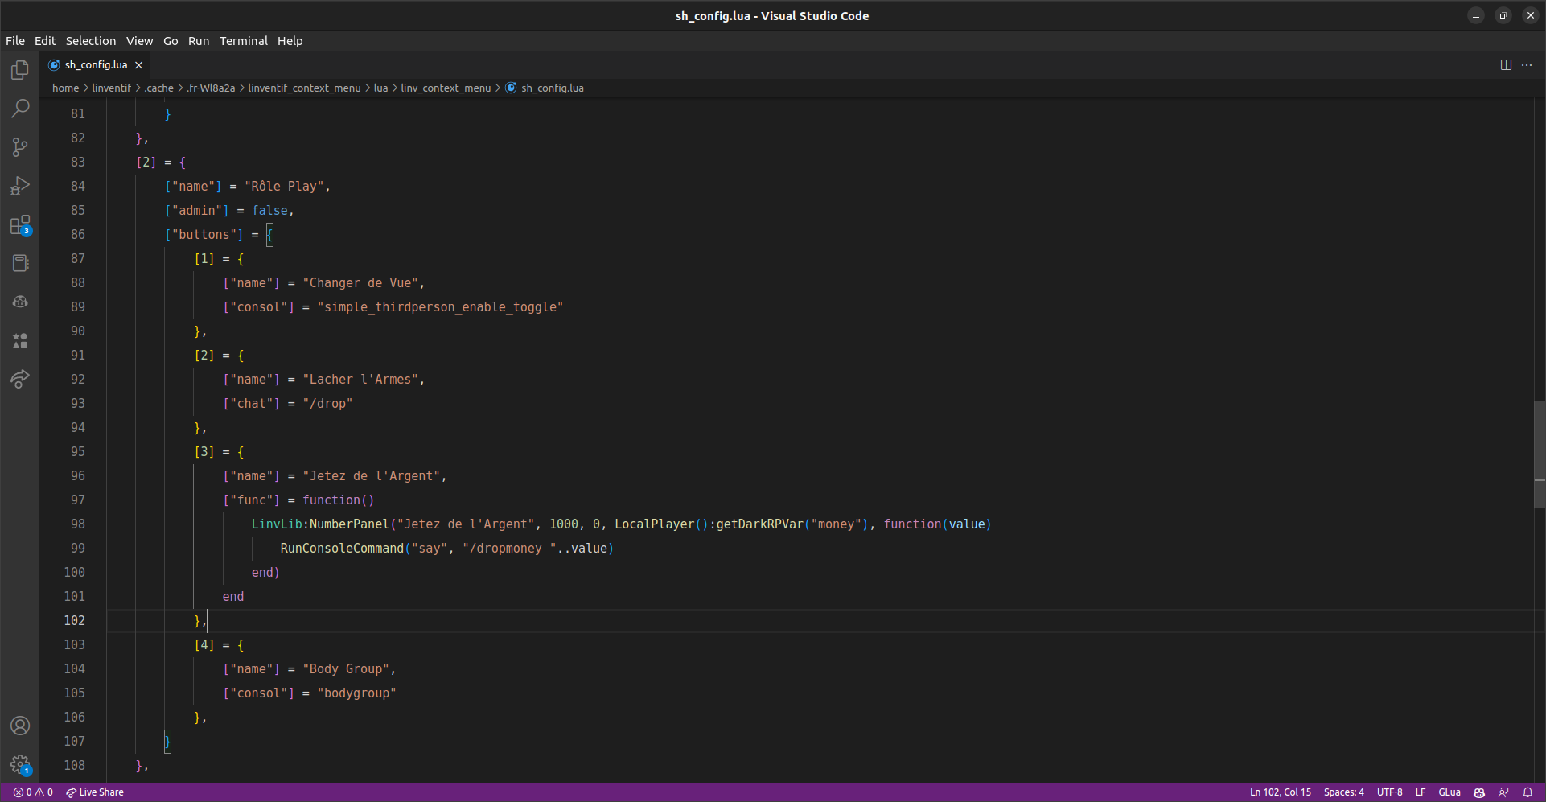The image size is (1546, 802).
Task: Click 'linventif_context_menu' breadcrumb segment
Action: point(304,88)
